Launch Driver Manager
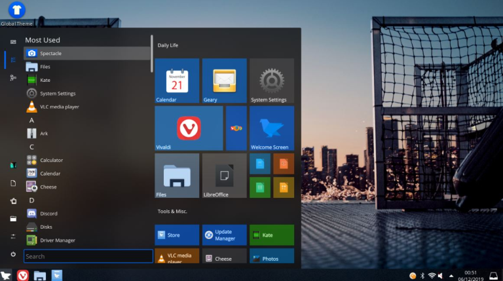This screenshot has width=503, height=281. tap(87, 240)
